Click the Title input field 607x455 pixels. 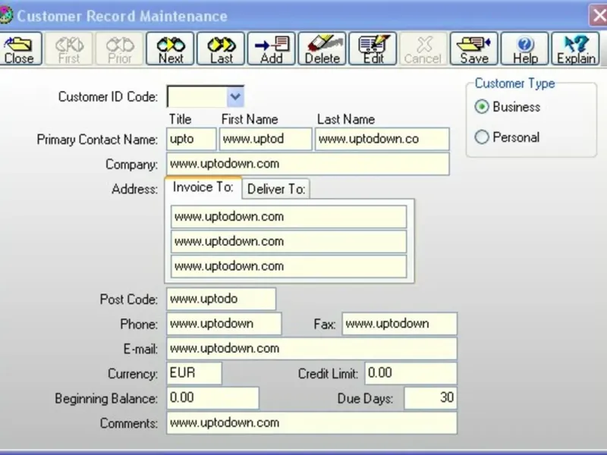tap(191, 139)
